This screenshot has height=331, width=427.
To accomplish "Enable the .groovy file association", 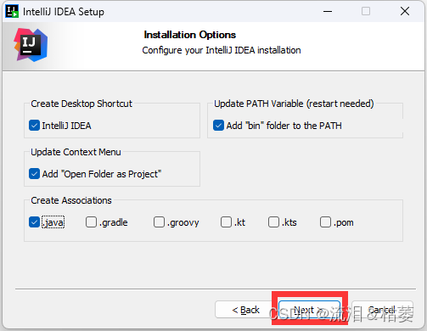I will (159, 222).
